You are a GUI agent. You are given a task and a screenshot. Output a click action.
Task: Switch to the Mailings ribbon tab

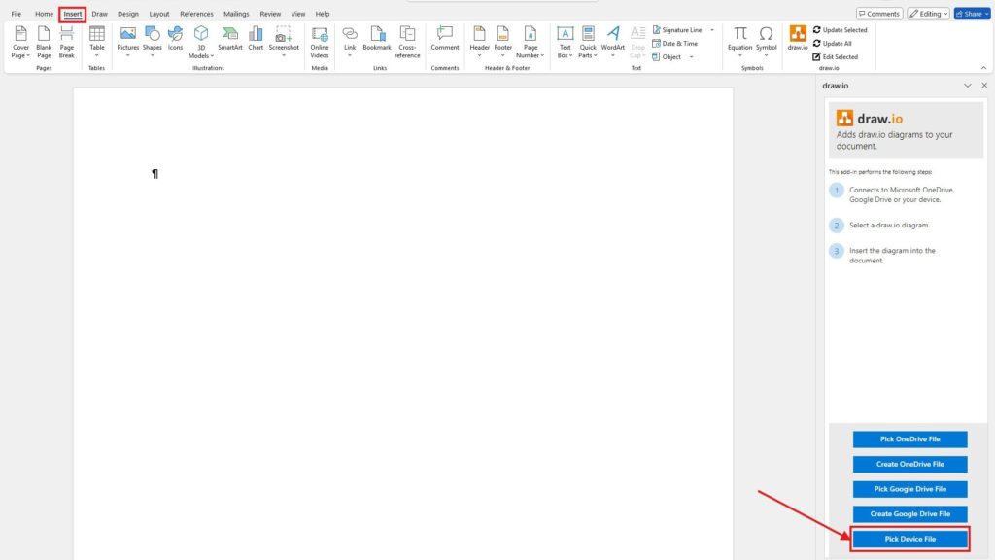click(235, 13)
